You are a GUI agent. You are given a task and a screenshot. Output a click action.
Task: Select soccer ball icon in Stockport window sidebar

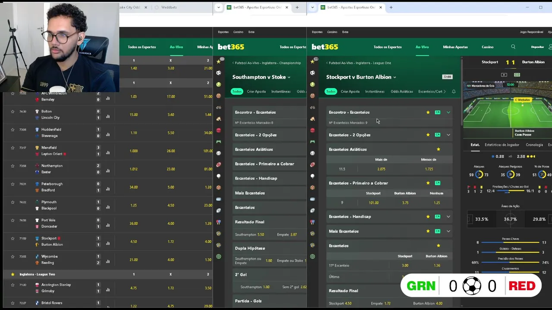312,73
